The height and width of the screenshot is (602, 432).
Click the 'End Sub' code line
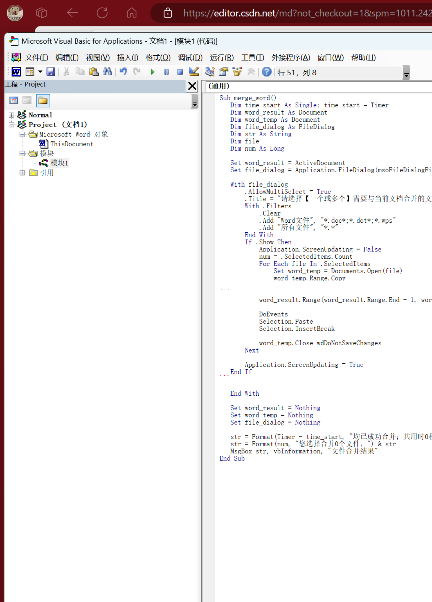pyautogui.click(x=232, y=458)
